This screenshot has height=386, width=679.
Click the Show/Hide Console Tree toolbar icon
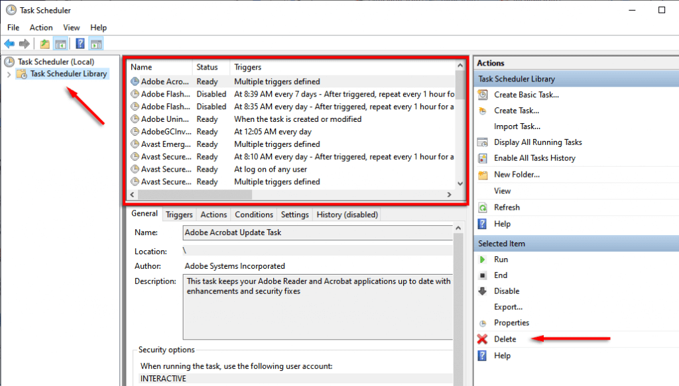click(60, 44)
